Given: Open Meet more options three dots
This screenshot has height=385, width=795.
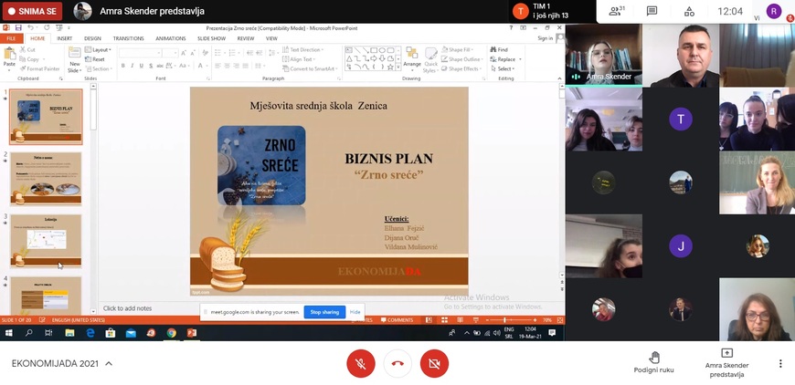Looking at the screenshot, I should point(780,363).
